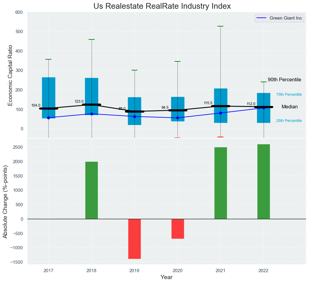
Task: Select the 112.0 median value label
Action: (251, 104)
